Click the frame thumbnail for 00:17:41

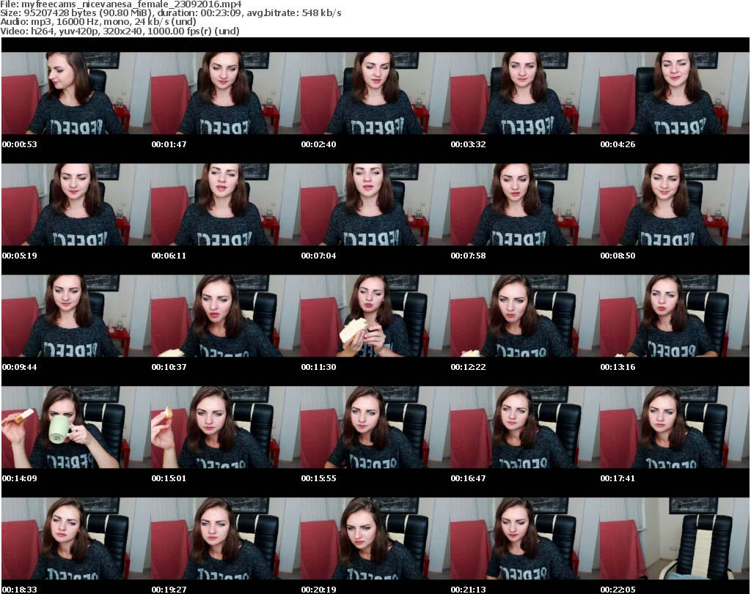(674, 427)
